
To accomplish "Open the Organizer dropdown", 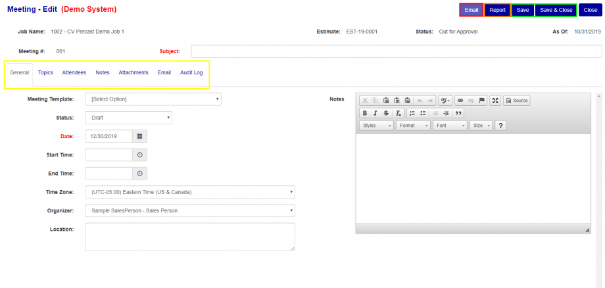I will (190, 210).
